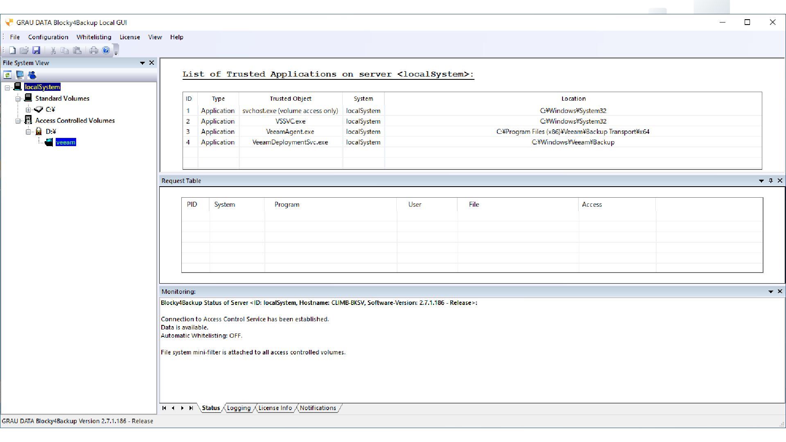Expand the C:¥ drive node

pos(28,110)
